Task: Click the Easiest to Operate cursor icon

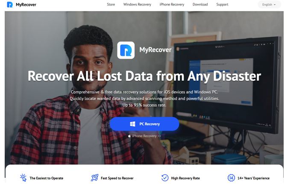Action: (x=23, y=178)
